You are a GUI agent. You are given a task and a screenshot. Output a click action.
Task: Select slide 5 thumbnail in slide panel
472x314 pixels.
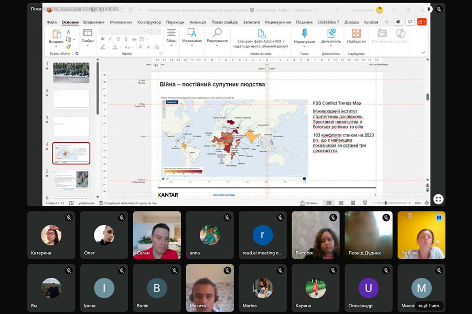click(x=71, y=179)
